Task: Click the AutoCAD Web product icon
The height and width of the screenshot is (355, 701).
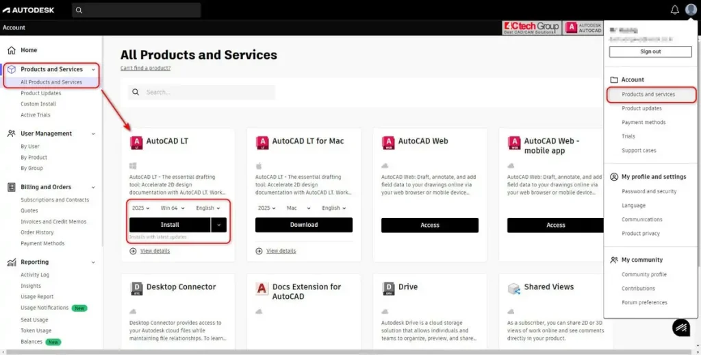Action: [x=388, y=143]
